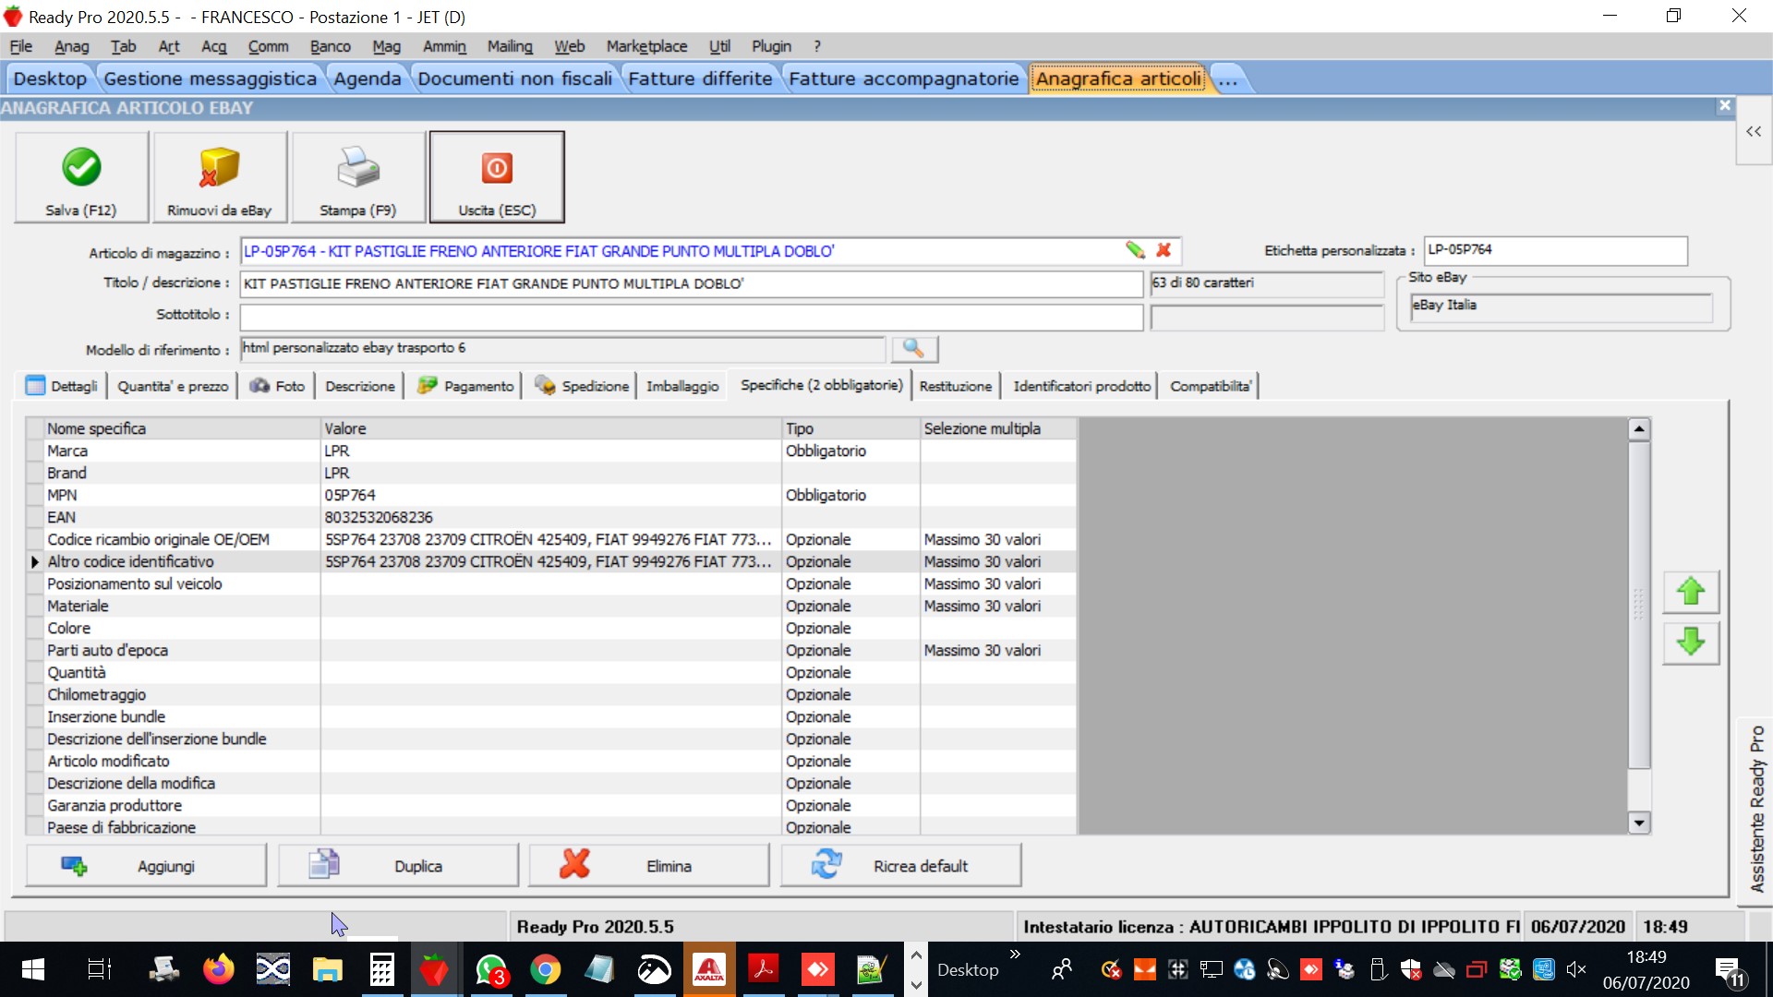Click Duplica button
The height and width of the screenshot is (997, 1773).
point(398,866)
